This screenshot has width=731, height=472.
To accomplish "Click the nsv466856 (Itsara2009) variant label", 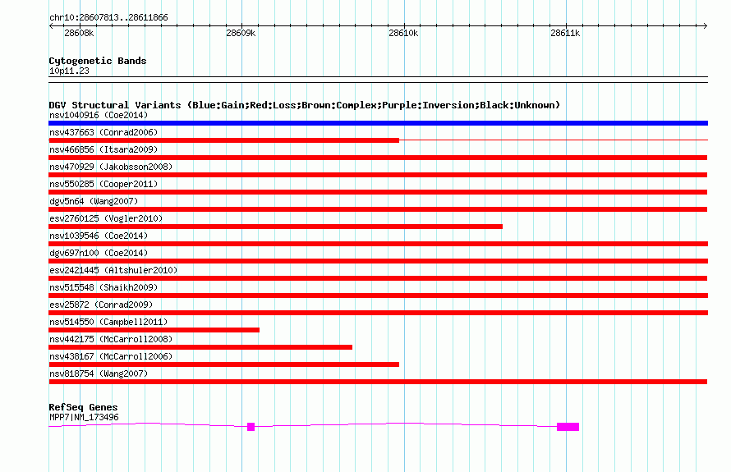I will point(103,149).
